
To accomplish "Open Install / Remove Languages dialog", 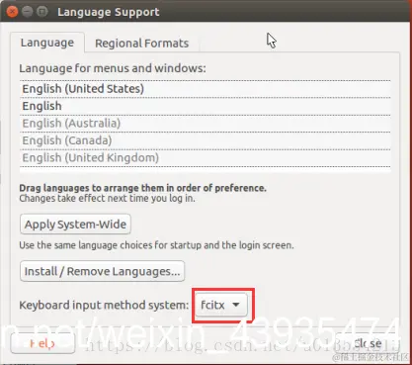I will pos(102,271).
